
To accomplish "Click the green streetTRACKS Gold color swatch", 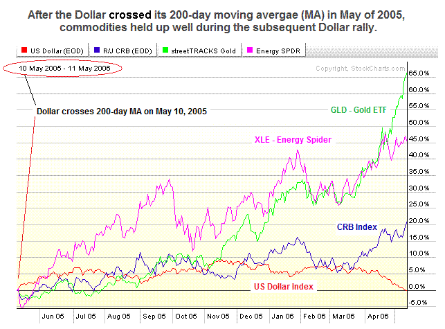I will [165, 51].
